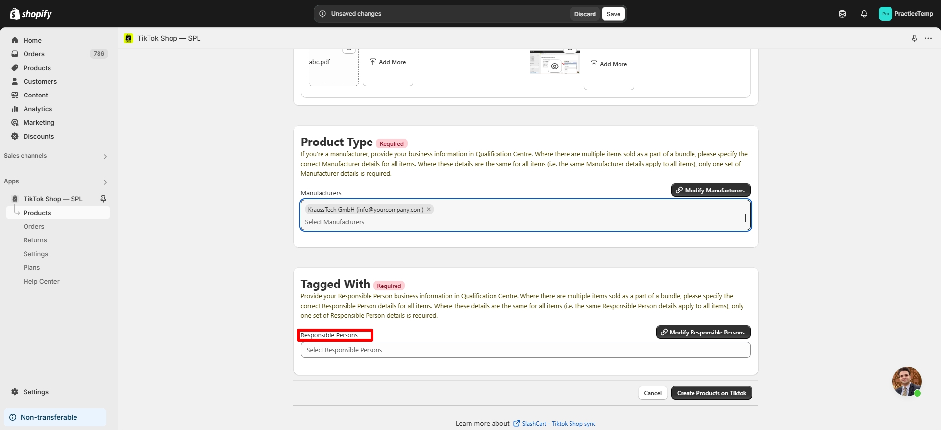Image resolution: width=941 pixels, height=430 pixels.
Task: Click the Shopify logo
Action: [x=31, y=14]
